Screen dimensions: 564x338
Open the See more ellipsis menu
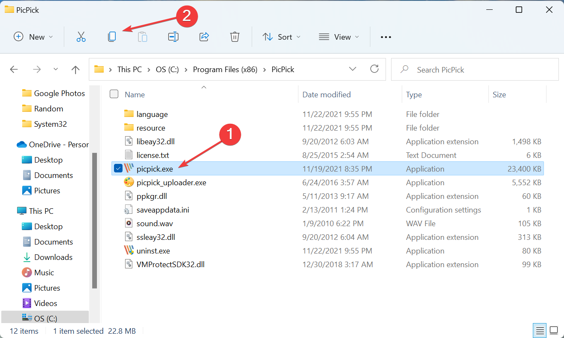386,37
